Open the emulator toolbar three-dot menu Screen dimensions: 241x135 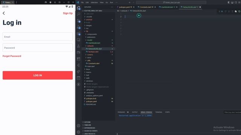click(x=17, y=2)
